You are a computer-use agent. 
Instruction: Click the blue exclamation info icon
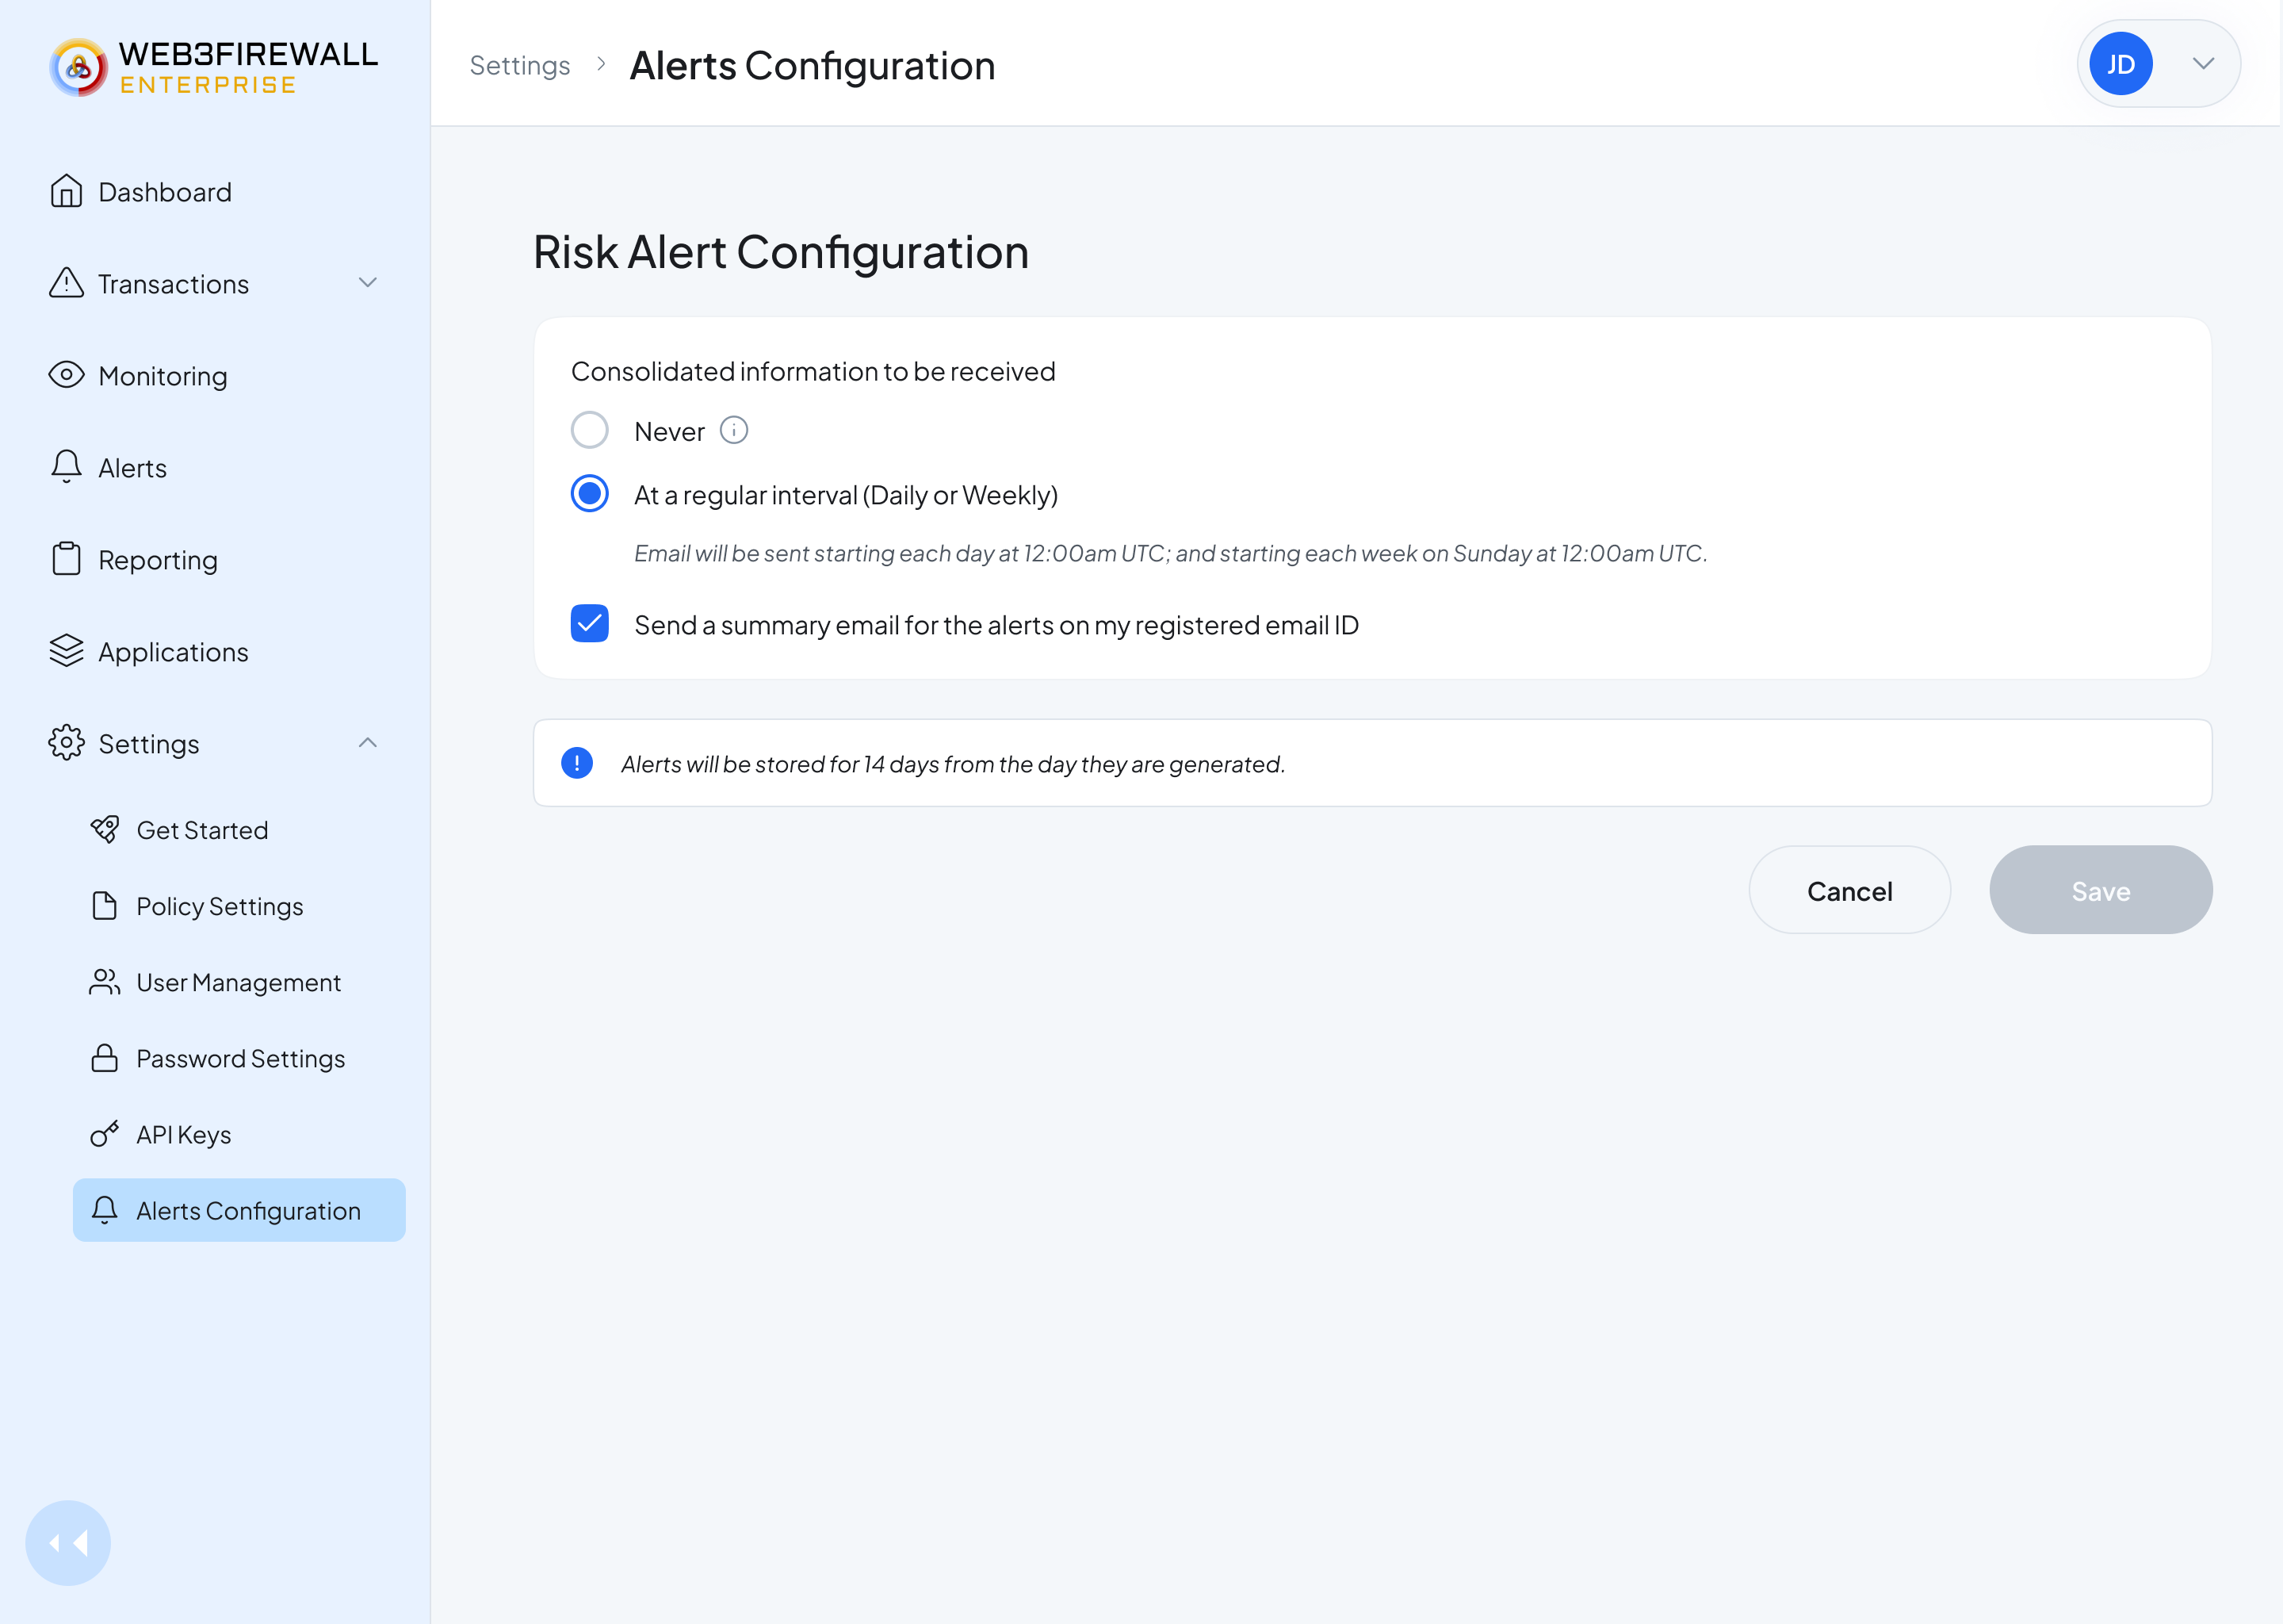pyautogui.click(x=577, y=763)
